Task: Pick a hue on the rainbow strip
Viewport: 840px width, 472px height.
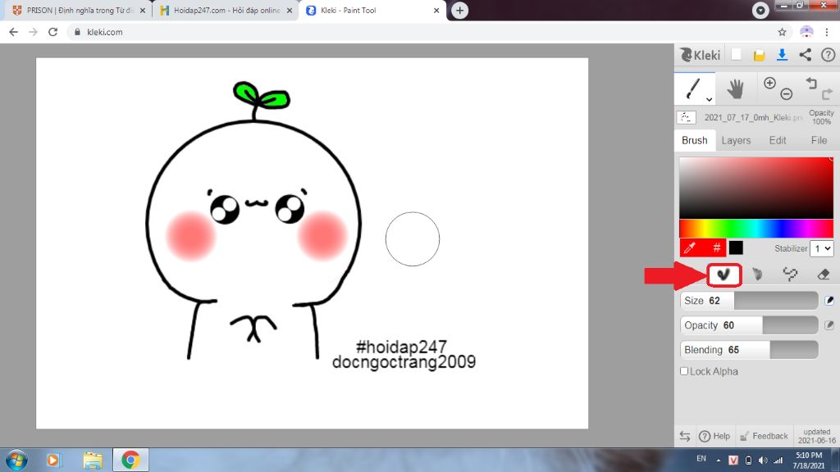Action: click(x=756, y=229)
